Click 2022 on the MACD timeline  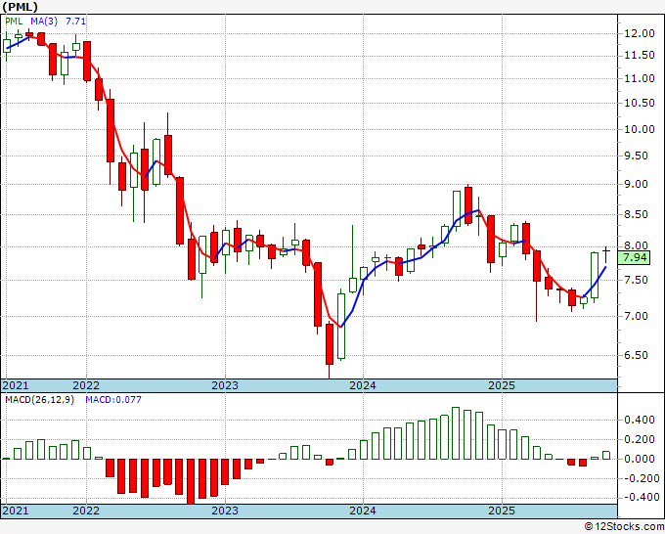tap(86, 511)
